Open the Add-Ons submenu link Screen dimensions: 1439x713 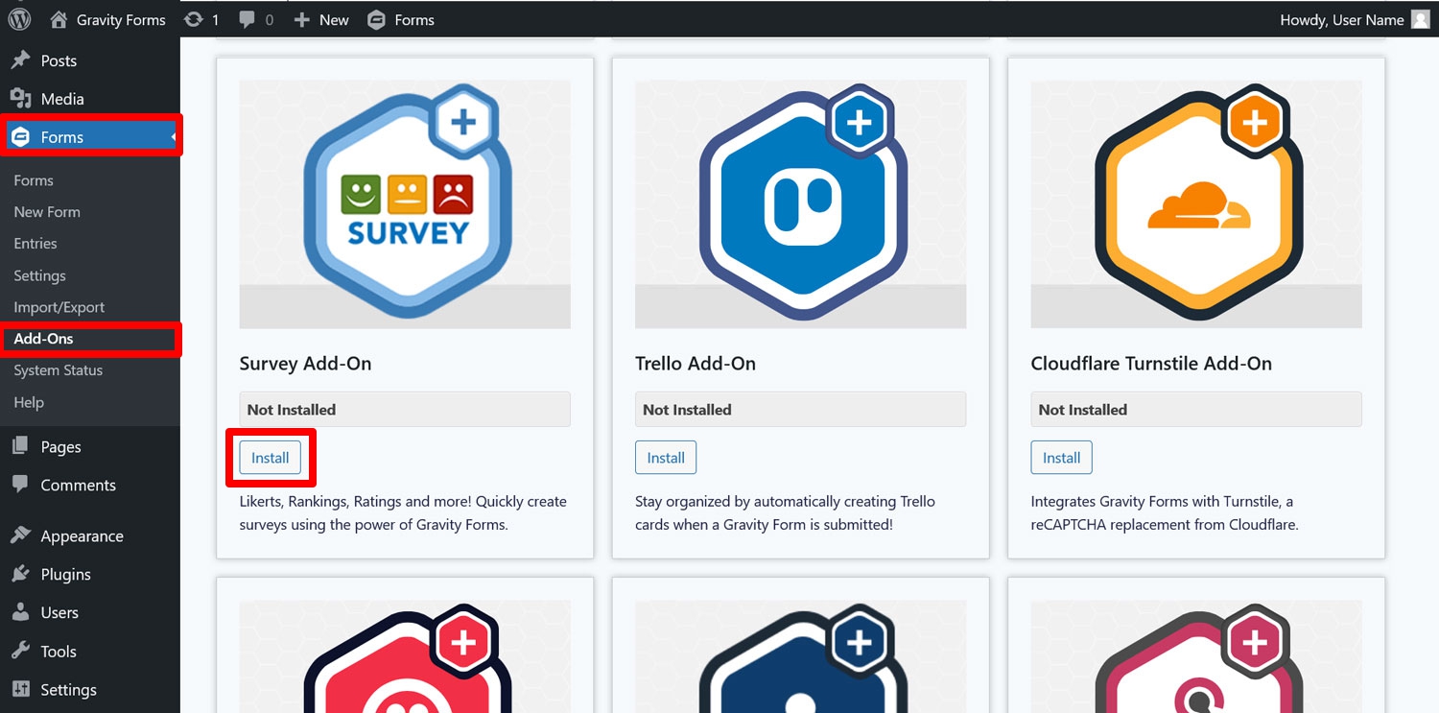(x=44, y=339)
